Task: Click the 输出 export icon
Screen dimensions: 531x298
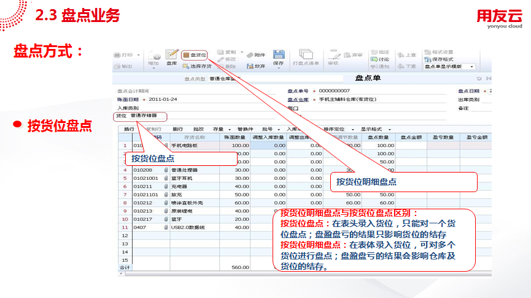Action: tap(117, 66)
